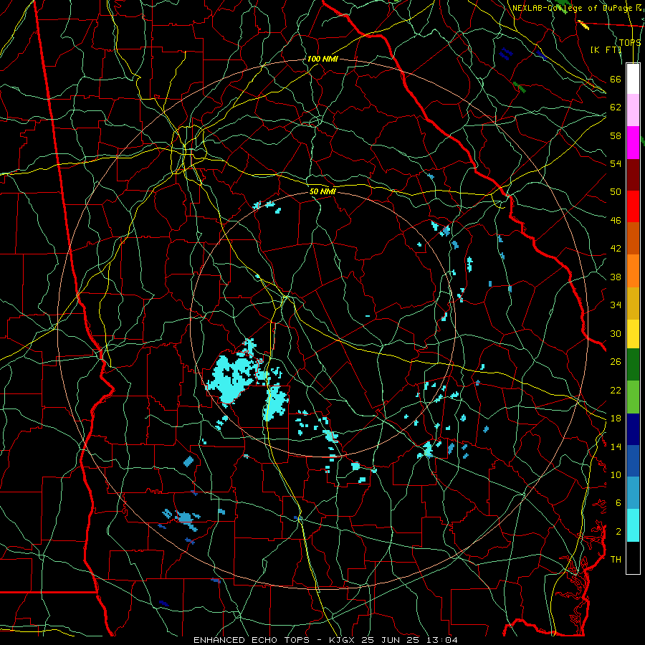Viewport: 645px width, 645px height.
Task: Select the '[K FT]' units label
Action: (606, 50)
